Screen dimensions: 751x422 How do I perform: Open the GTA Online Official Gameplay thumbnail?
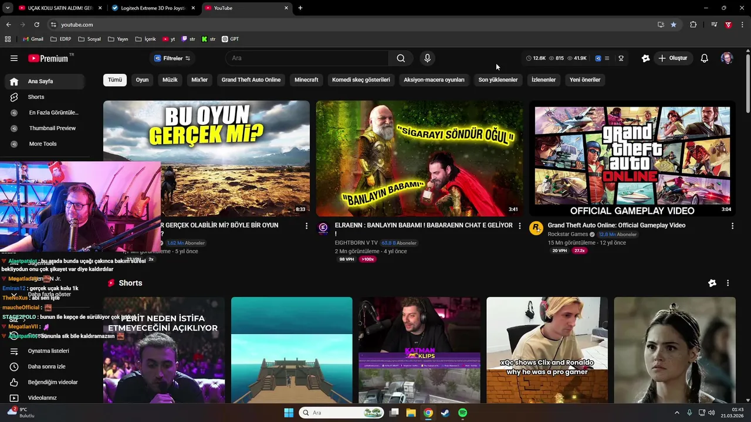pos(632,158)
